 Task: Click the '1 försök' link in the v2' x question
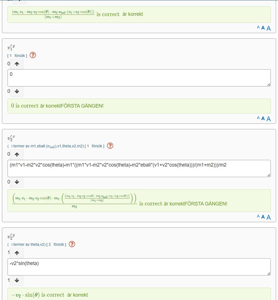point(94,146)
